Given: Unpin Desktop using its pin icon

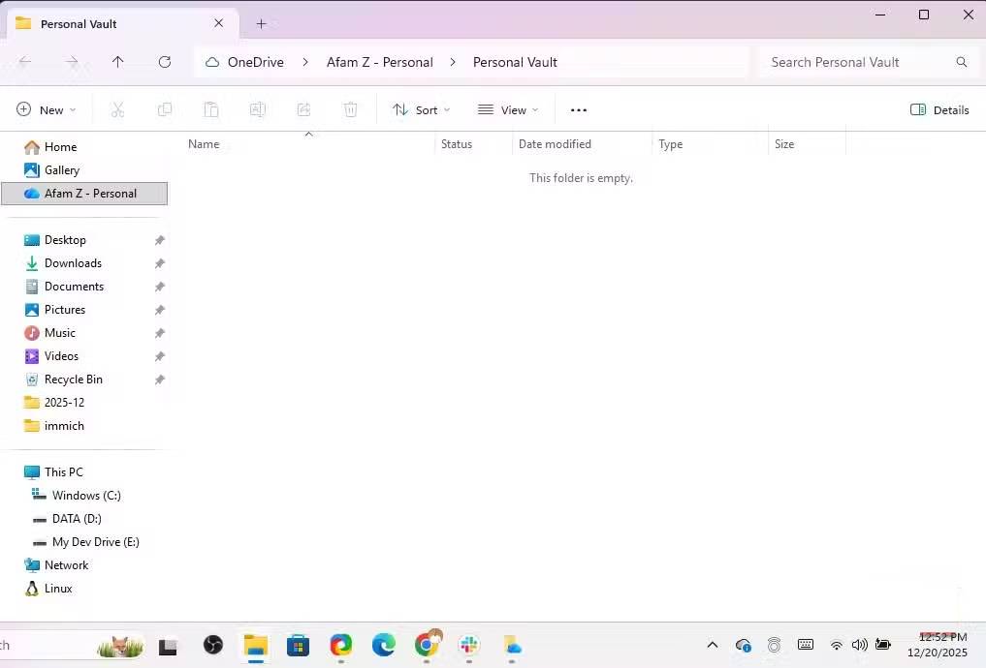Looking at the screenshot, I should 160,240.
